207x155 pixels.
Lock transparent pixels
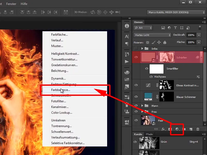(147, 42)
